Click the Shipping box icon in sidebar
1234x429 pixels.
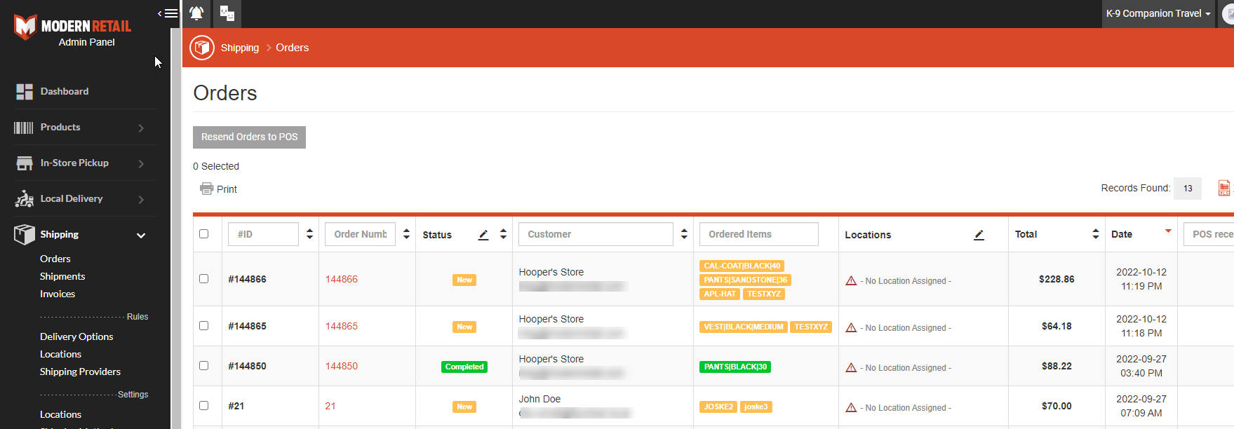25,235
